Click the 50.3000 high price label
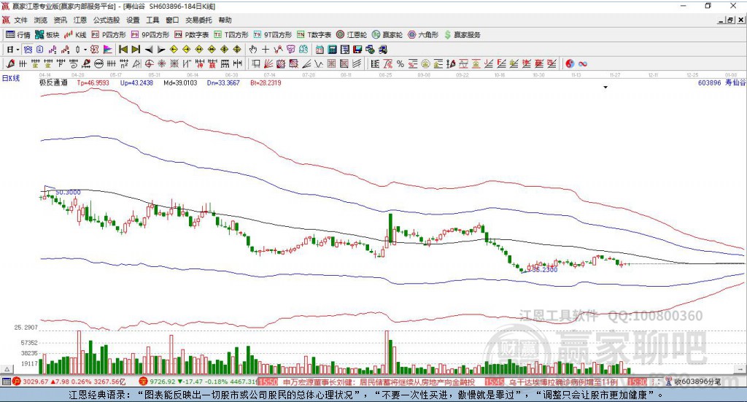The image size is (747, 402). pos(68,192)
